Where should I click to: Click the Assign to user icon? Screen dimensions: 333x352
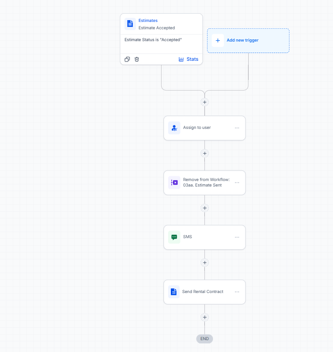click(x=174, y=128)
